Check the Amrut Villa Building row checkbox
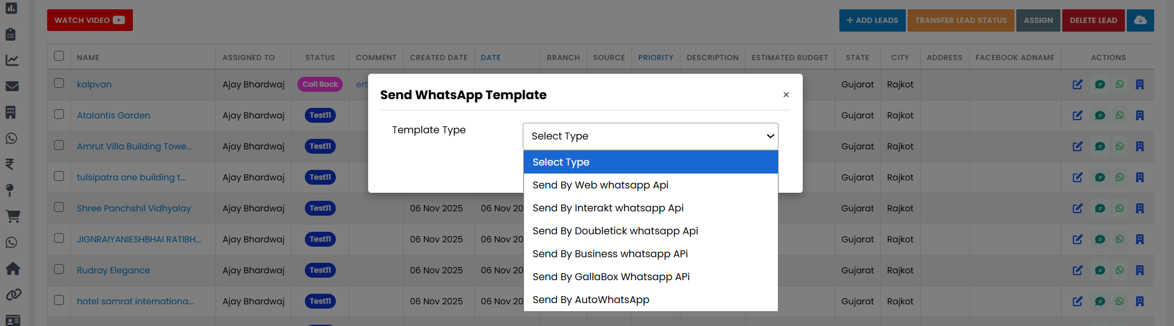1174x326 pixels. click(x=59, y=145)
